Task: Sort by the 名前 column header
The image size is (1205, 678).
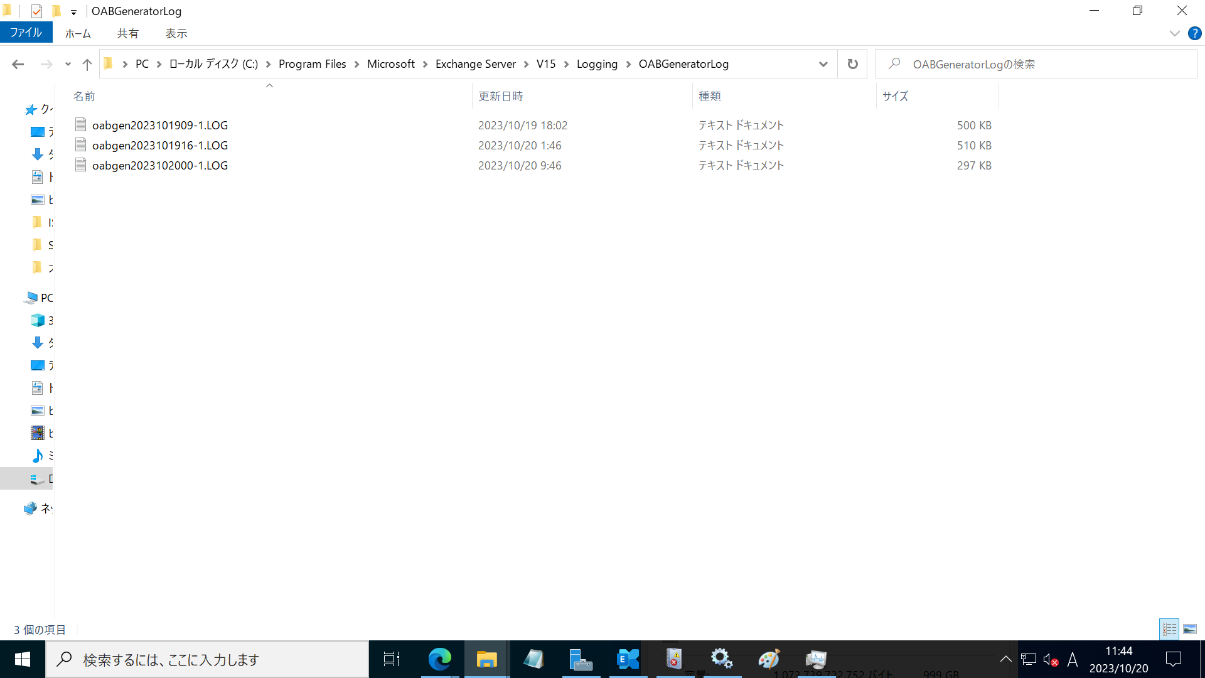Action: click(x=84, y=96)
